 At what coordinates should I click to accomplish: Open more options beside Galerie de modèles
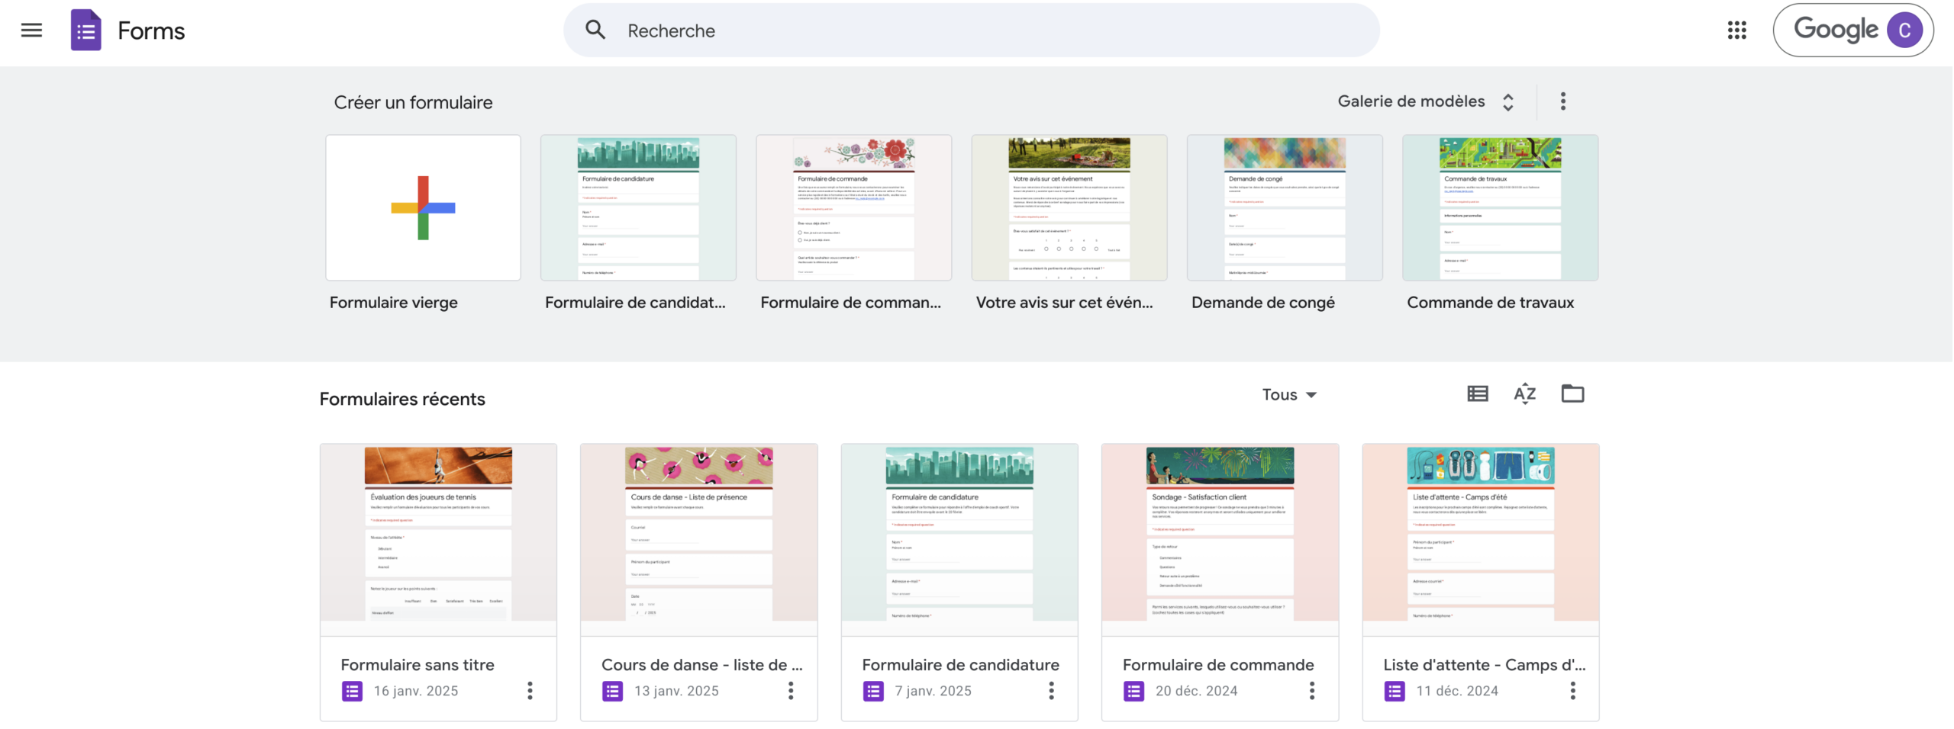[1562, 101]
